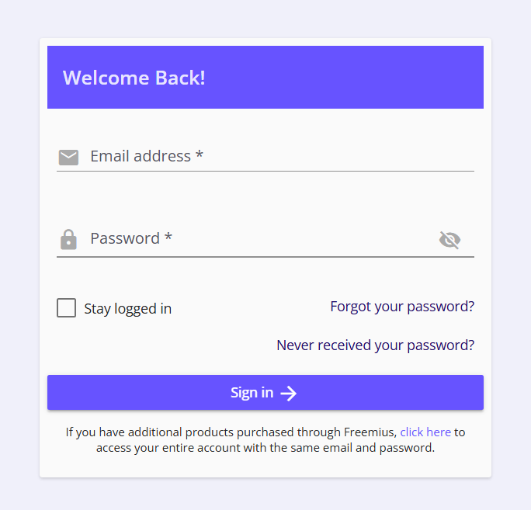Viewport: 531px width, 510px height.
Task: Click the "Stay logged in" label text
Action: tap(127, 309)
